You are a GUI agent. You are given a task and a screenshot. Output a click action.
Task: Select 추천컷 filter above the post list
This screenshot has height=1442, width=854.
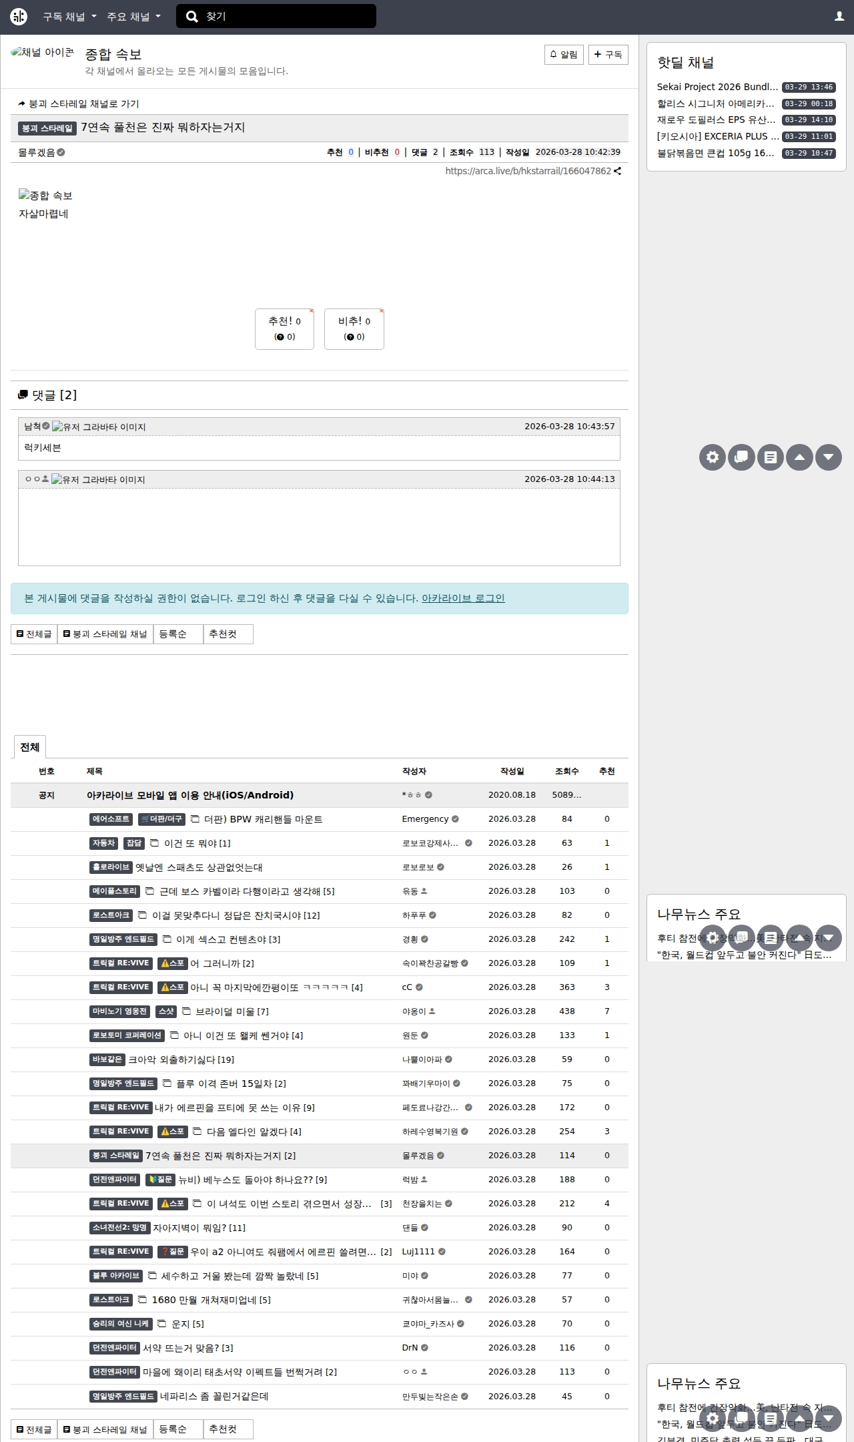coord(228,634)
